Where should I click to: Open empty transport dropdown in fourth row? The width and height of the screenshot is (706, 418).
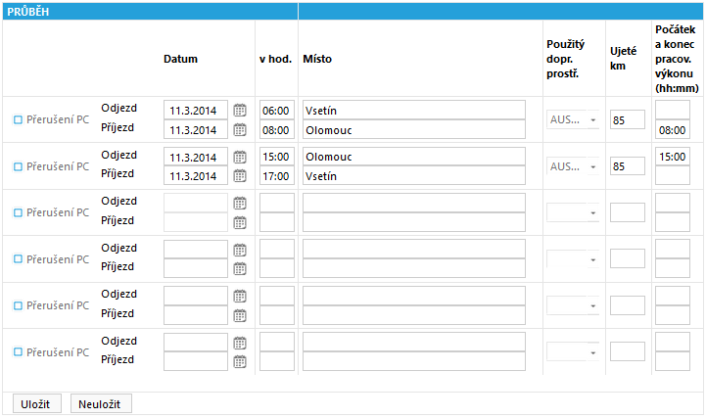tap(573, 259)
